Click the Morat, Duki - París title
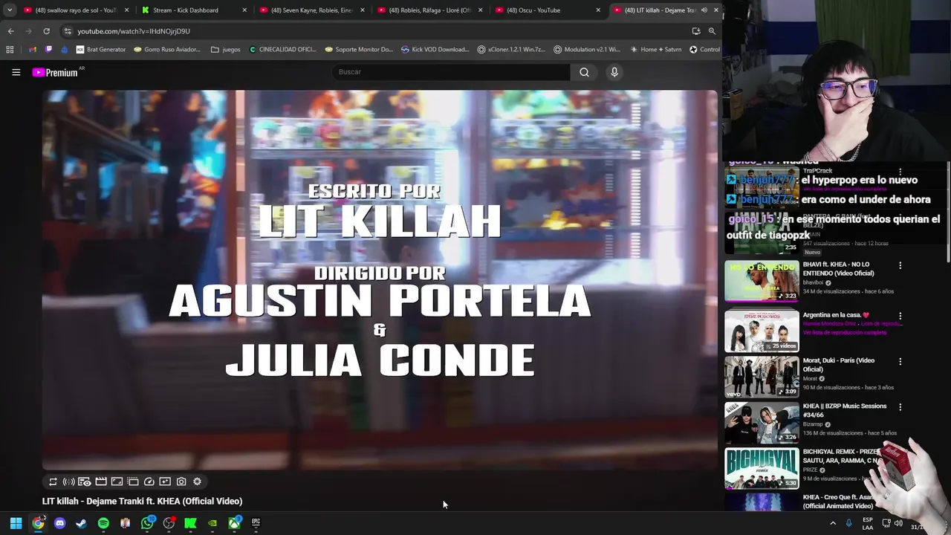 click(x=839, y=365)
